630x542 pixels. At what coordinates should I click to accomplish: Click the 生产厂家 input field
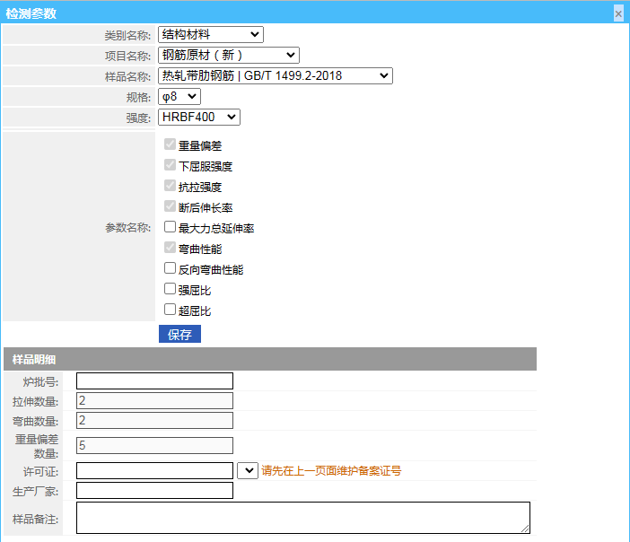[x=154, y=490]
